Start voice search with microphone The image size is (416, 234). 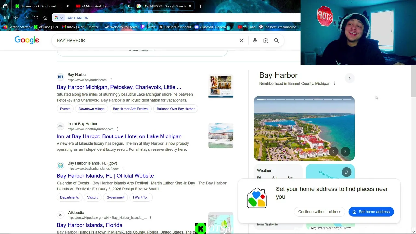(x=255, y=40)
